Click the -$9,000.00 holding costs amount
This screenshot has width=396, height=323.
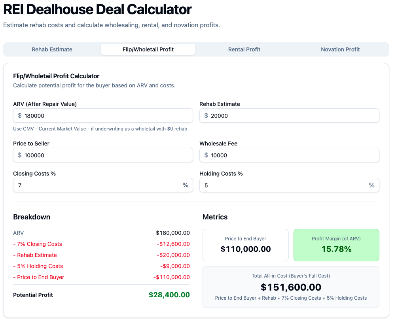coord(175,266)
